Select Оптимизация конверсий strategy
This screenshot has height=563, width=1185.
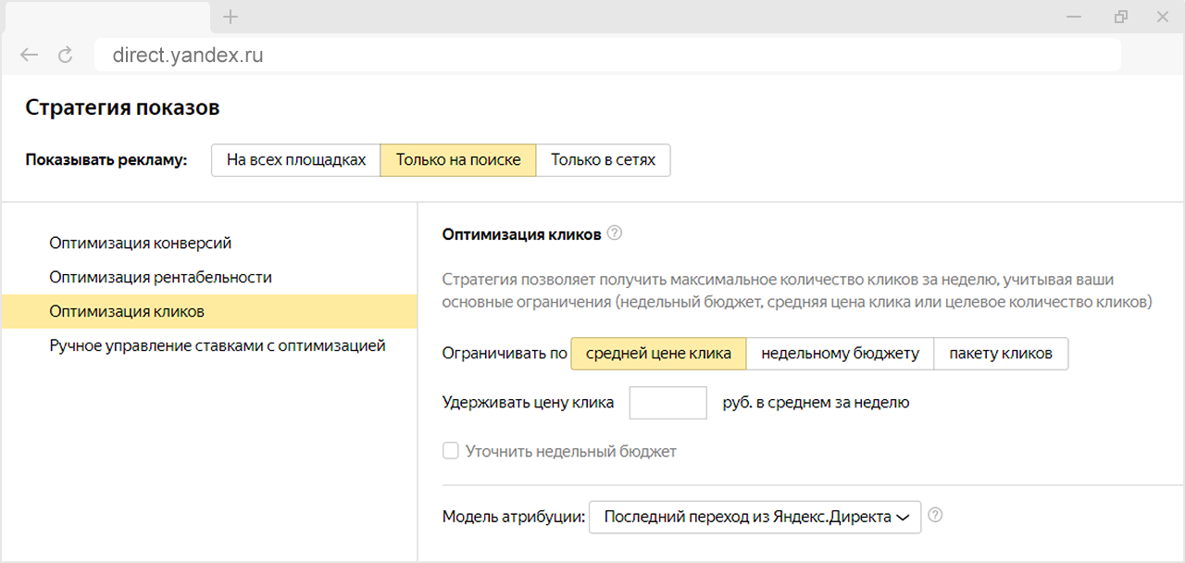141,244
